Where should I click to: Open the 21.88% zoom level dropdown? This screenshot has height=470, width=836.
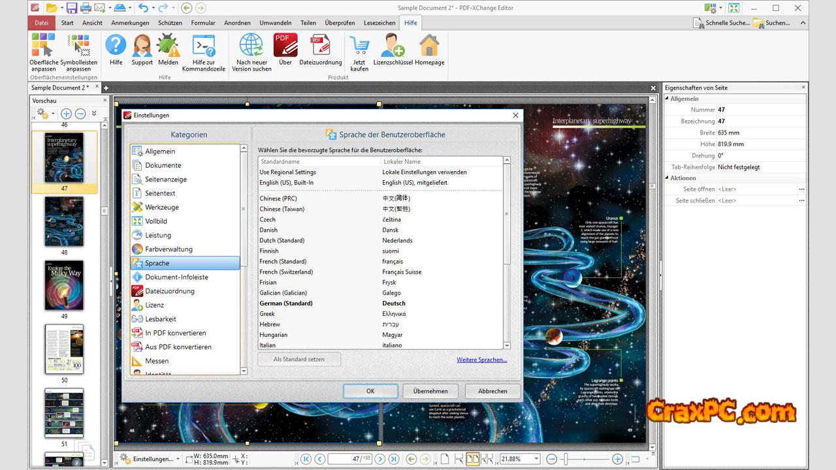[536, 459]
